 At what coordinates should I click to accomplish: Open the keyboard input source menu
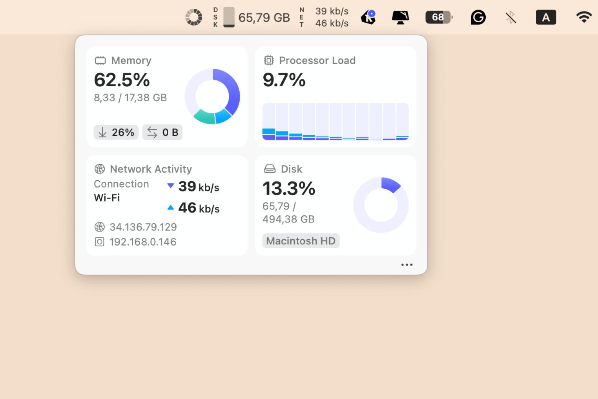tap(545, 17)
